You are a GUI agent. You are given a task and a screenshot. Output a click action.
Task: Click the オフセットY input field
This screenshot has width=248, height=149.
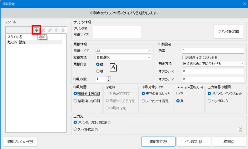tap(213, 79)
